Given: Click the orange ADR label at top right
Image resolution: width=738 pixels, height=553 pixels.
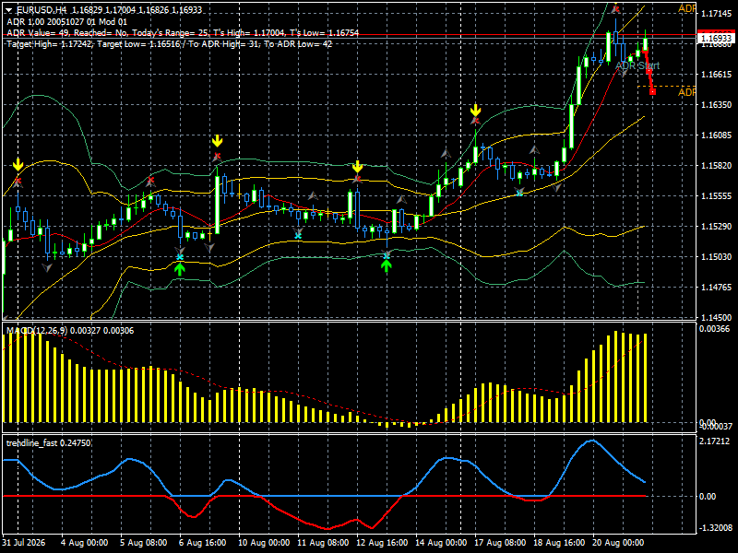Looking at the screenshot, I should tap(686, 8).
